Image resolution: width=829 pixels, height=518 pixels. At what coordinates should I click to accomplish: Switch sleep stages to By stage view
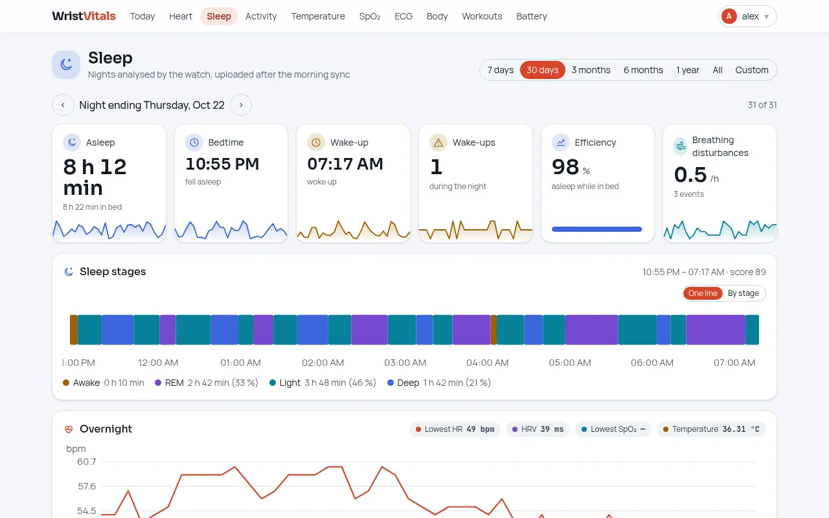744,293
